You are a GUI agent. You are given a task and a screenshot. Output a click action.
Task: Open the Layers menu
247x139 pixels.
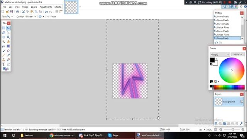coord(34,7)
